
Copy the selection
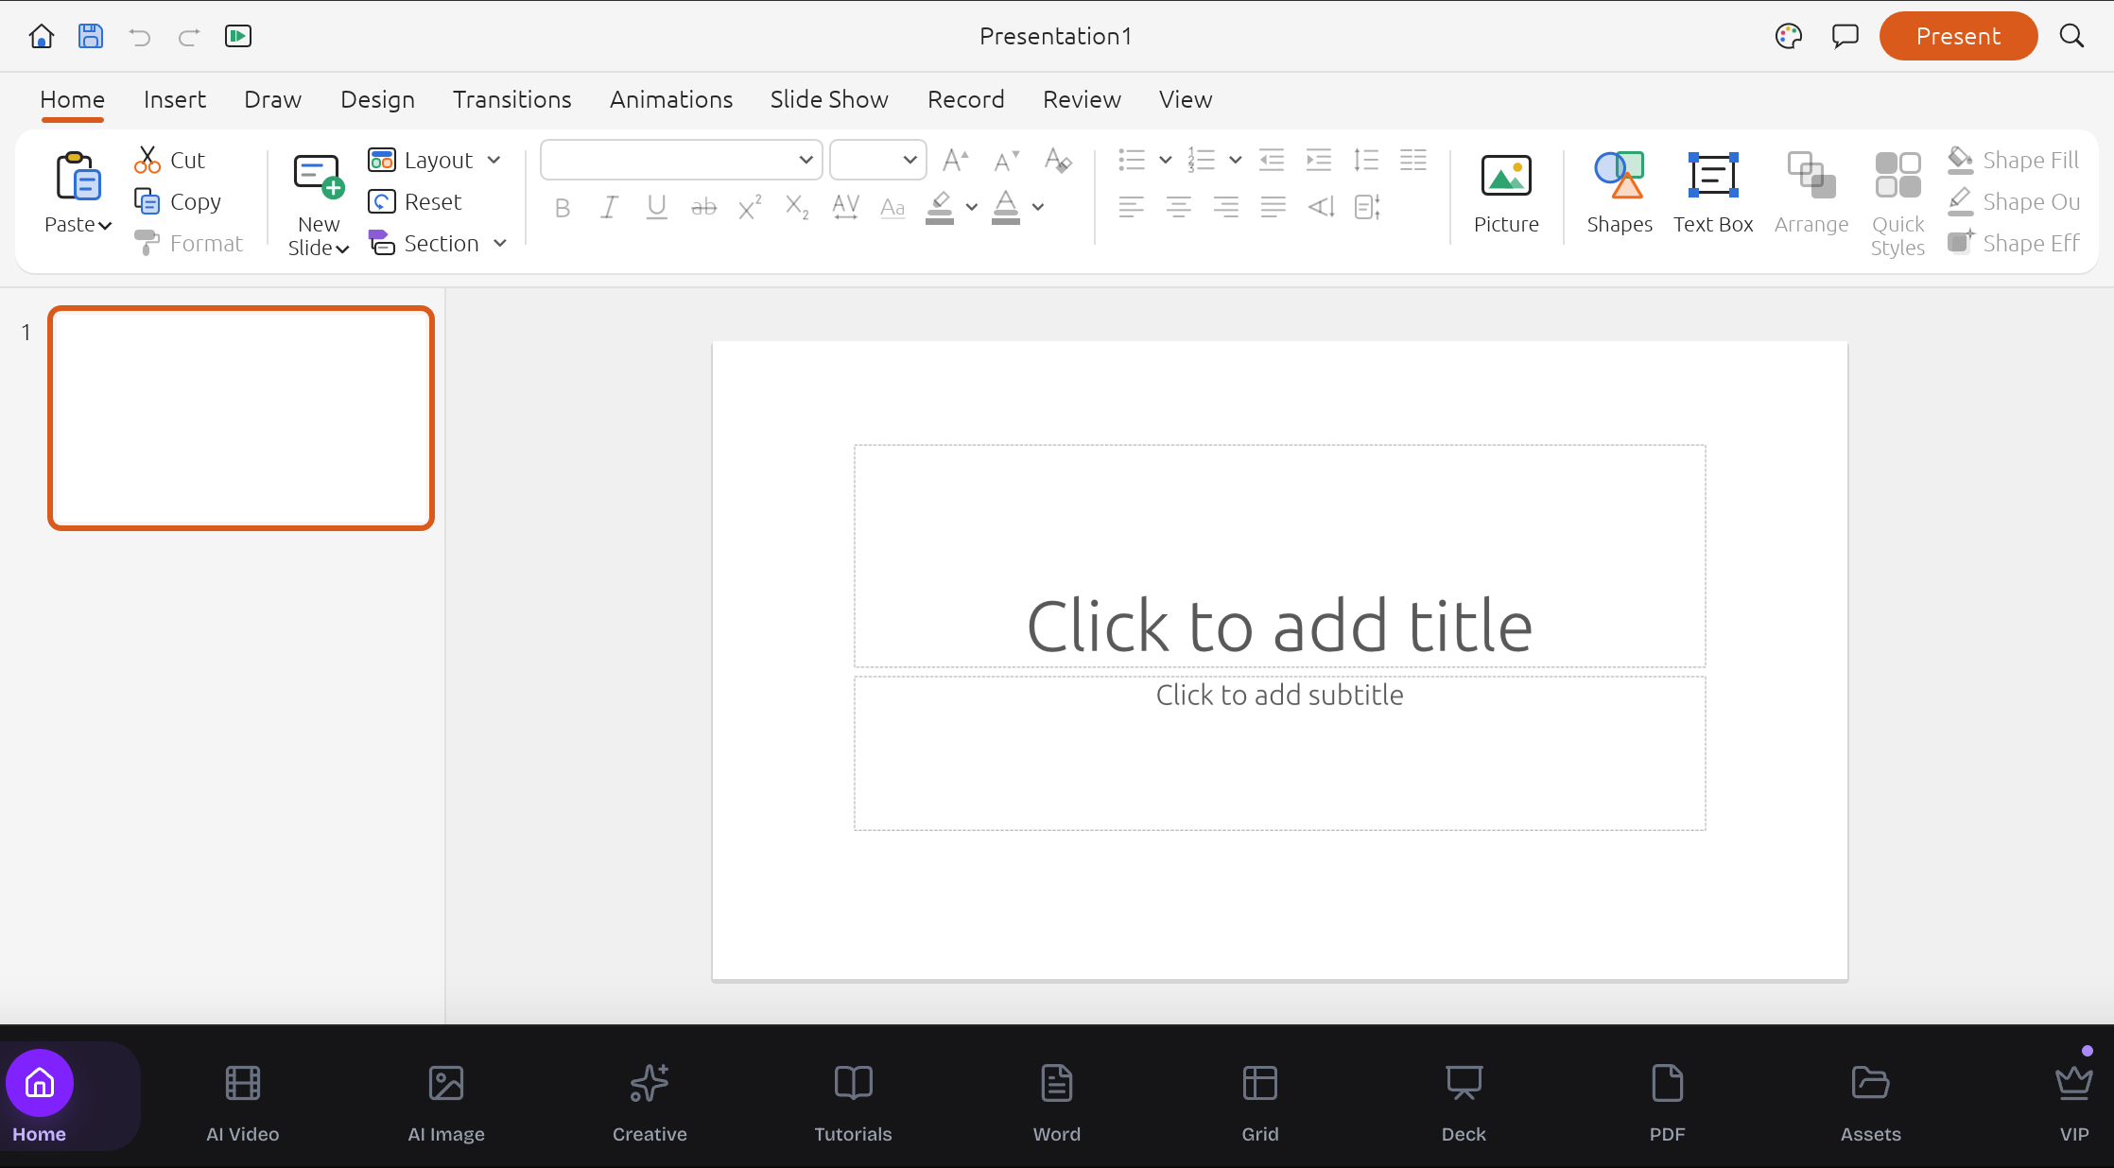point(178,201)
